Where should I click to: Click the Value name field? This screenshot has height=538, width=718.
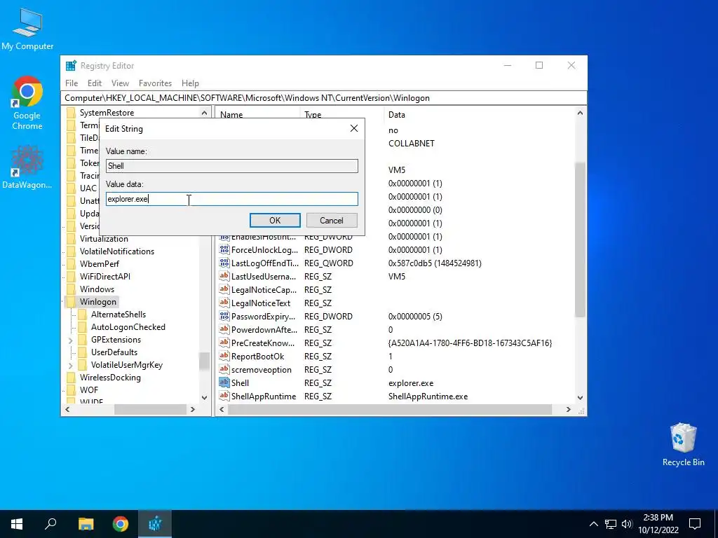pyautogui.click(x=231, y=166)
